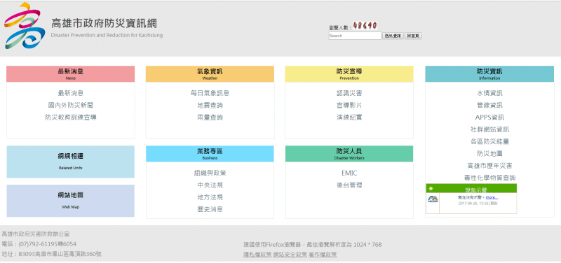Open the 氣象資訊 Weather section header

210,74
